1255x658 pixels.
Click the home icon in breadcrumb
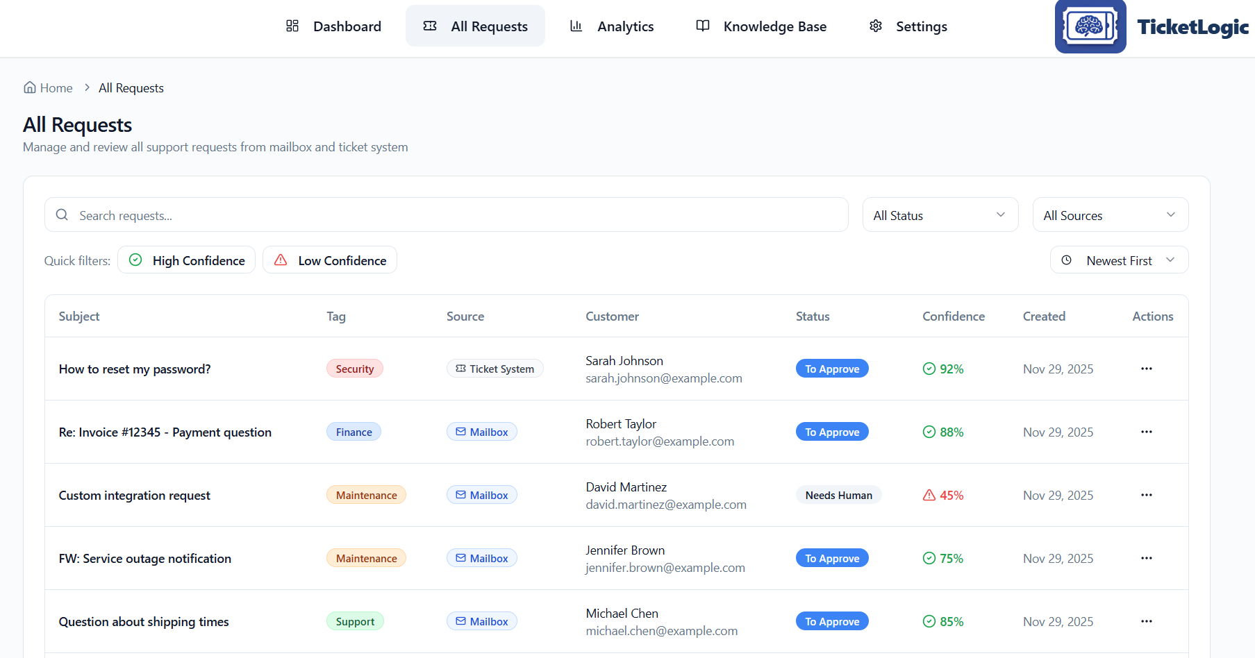click(30, 87)
